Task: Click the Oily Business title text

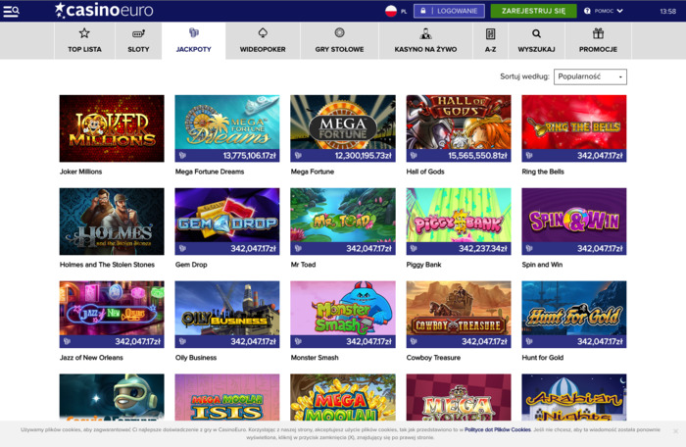Action: (x=196, y=357)
